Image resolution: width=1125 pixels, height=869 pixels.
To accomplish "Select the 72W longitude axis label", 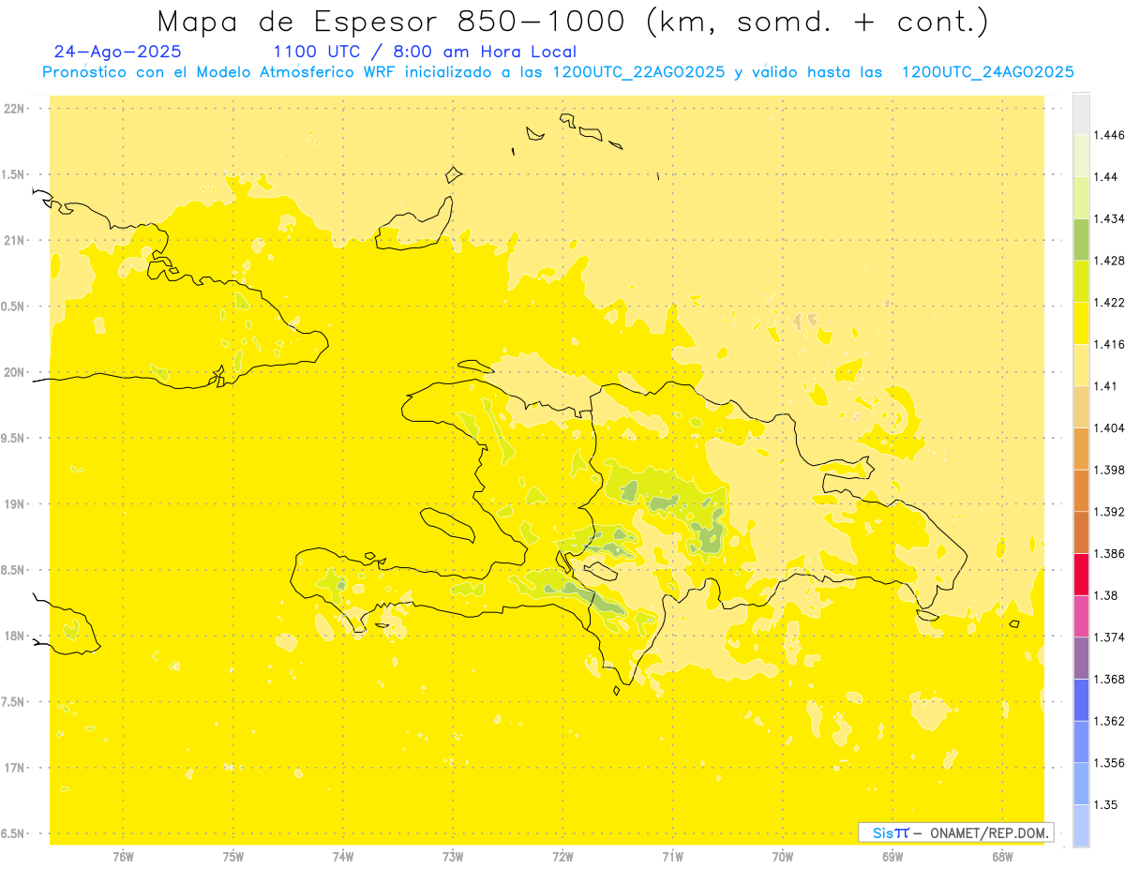I will 562,857.
